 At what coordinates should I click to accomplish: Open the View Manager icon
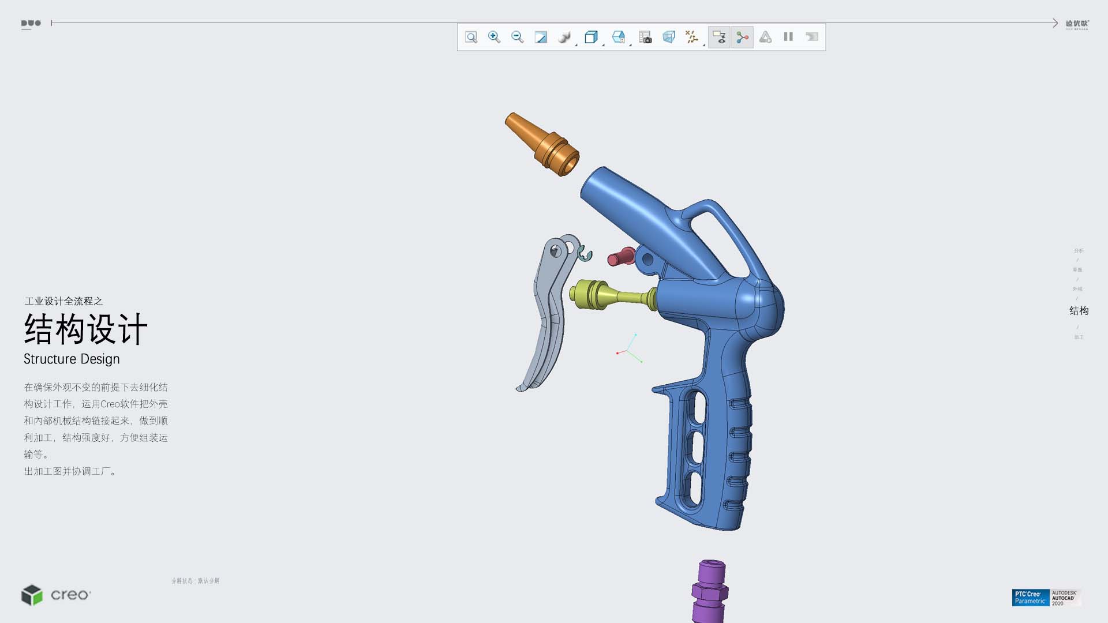pyautogui.click(x=645, y=37)
